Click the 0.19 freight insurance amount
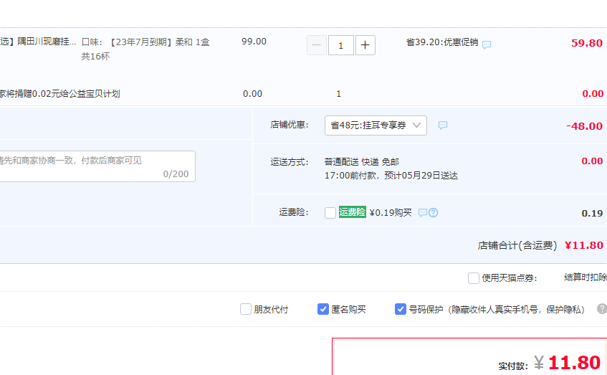The height and width of the screenshot is (375, 607). (x=592, y=214)
